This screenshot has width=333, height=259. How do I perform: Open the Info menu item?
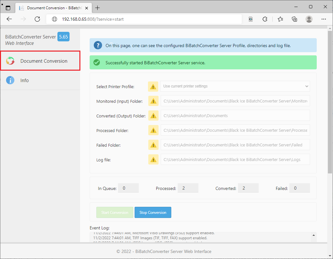click(25, 80)
